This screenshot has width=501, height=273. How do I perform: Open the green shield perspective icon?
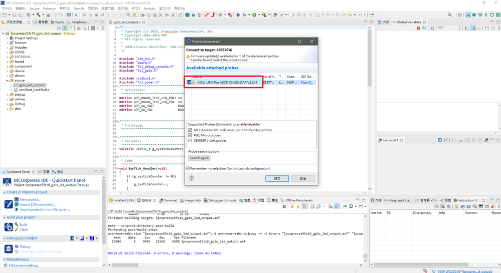point(492,15)
